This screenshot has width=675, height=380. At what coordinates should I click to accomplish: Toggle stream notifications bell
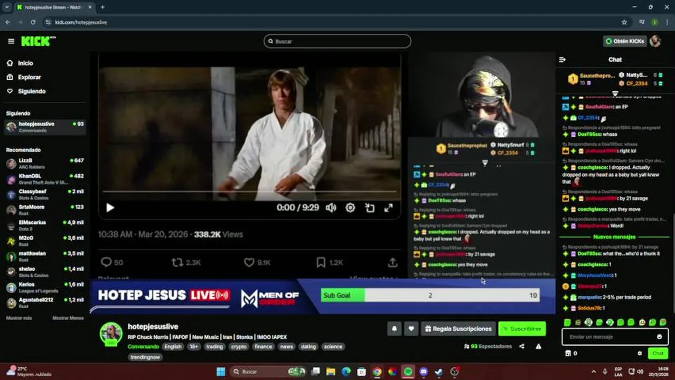coord(394,329)
